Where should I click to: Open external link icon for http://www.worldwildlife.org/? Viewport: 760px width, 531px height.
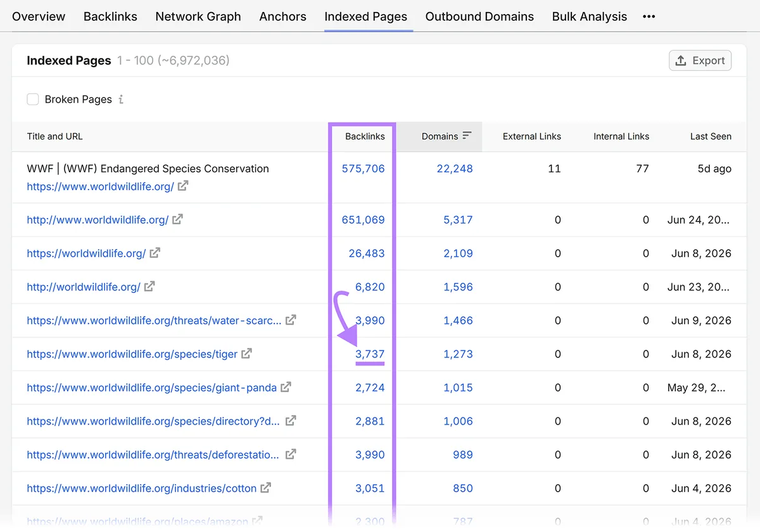pos(177,219)
